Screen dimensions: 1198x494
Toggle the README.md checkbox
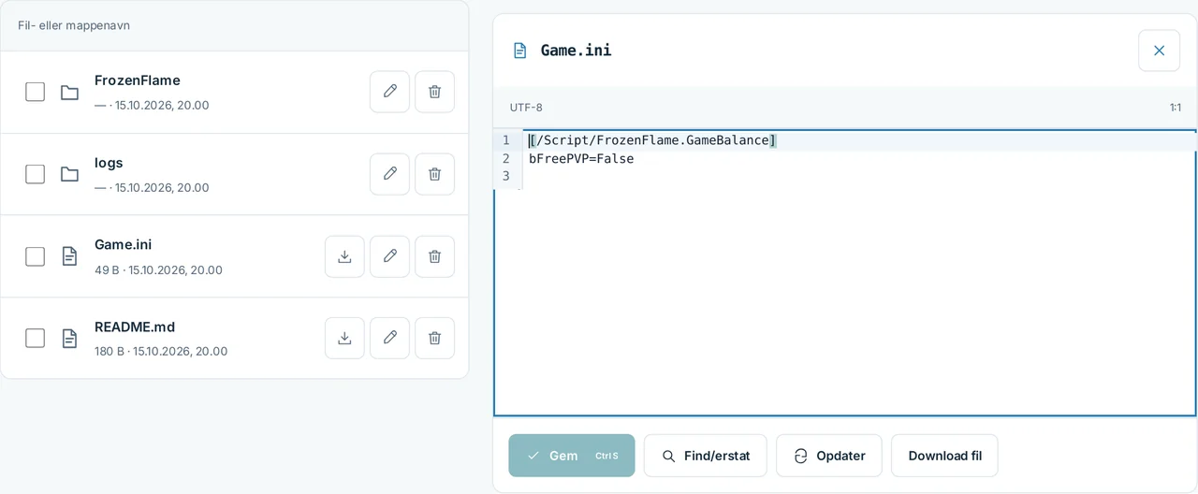click(x=35, y=338)
